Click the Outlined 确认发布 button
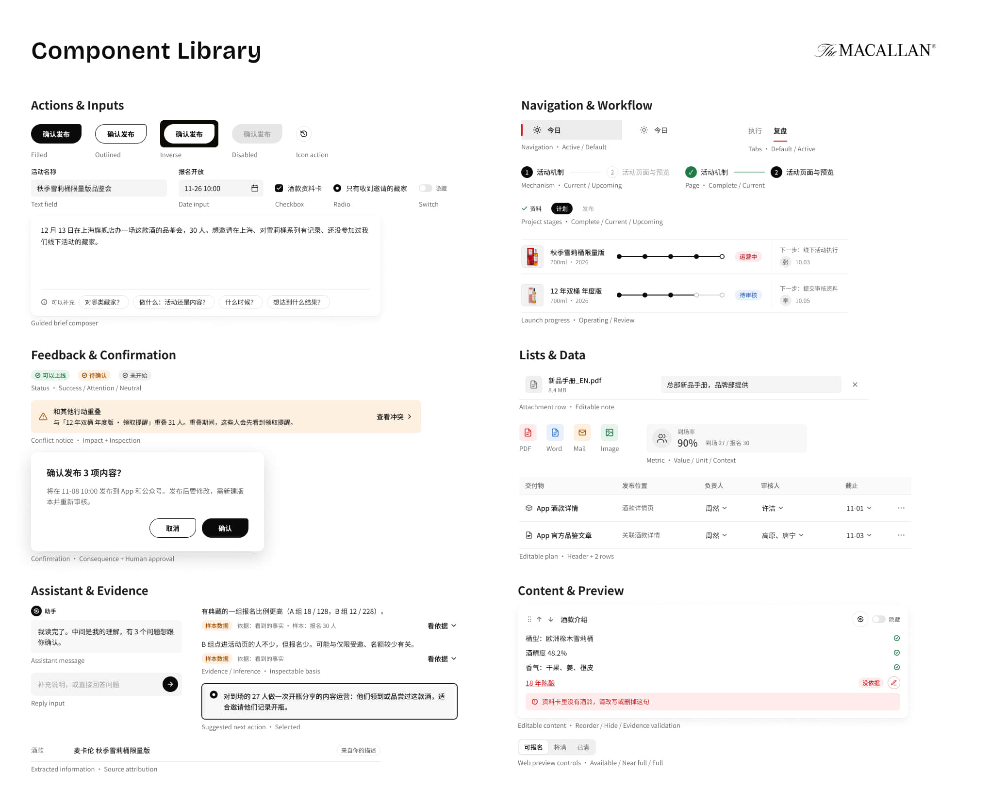Image resolution: width=990 pixels, height=803 pixels. tap(121, 134)
